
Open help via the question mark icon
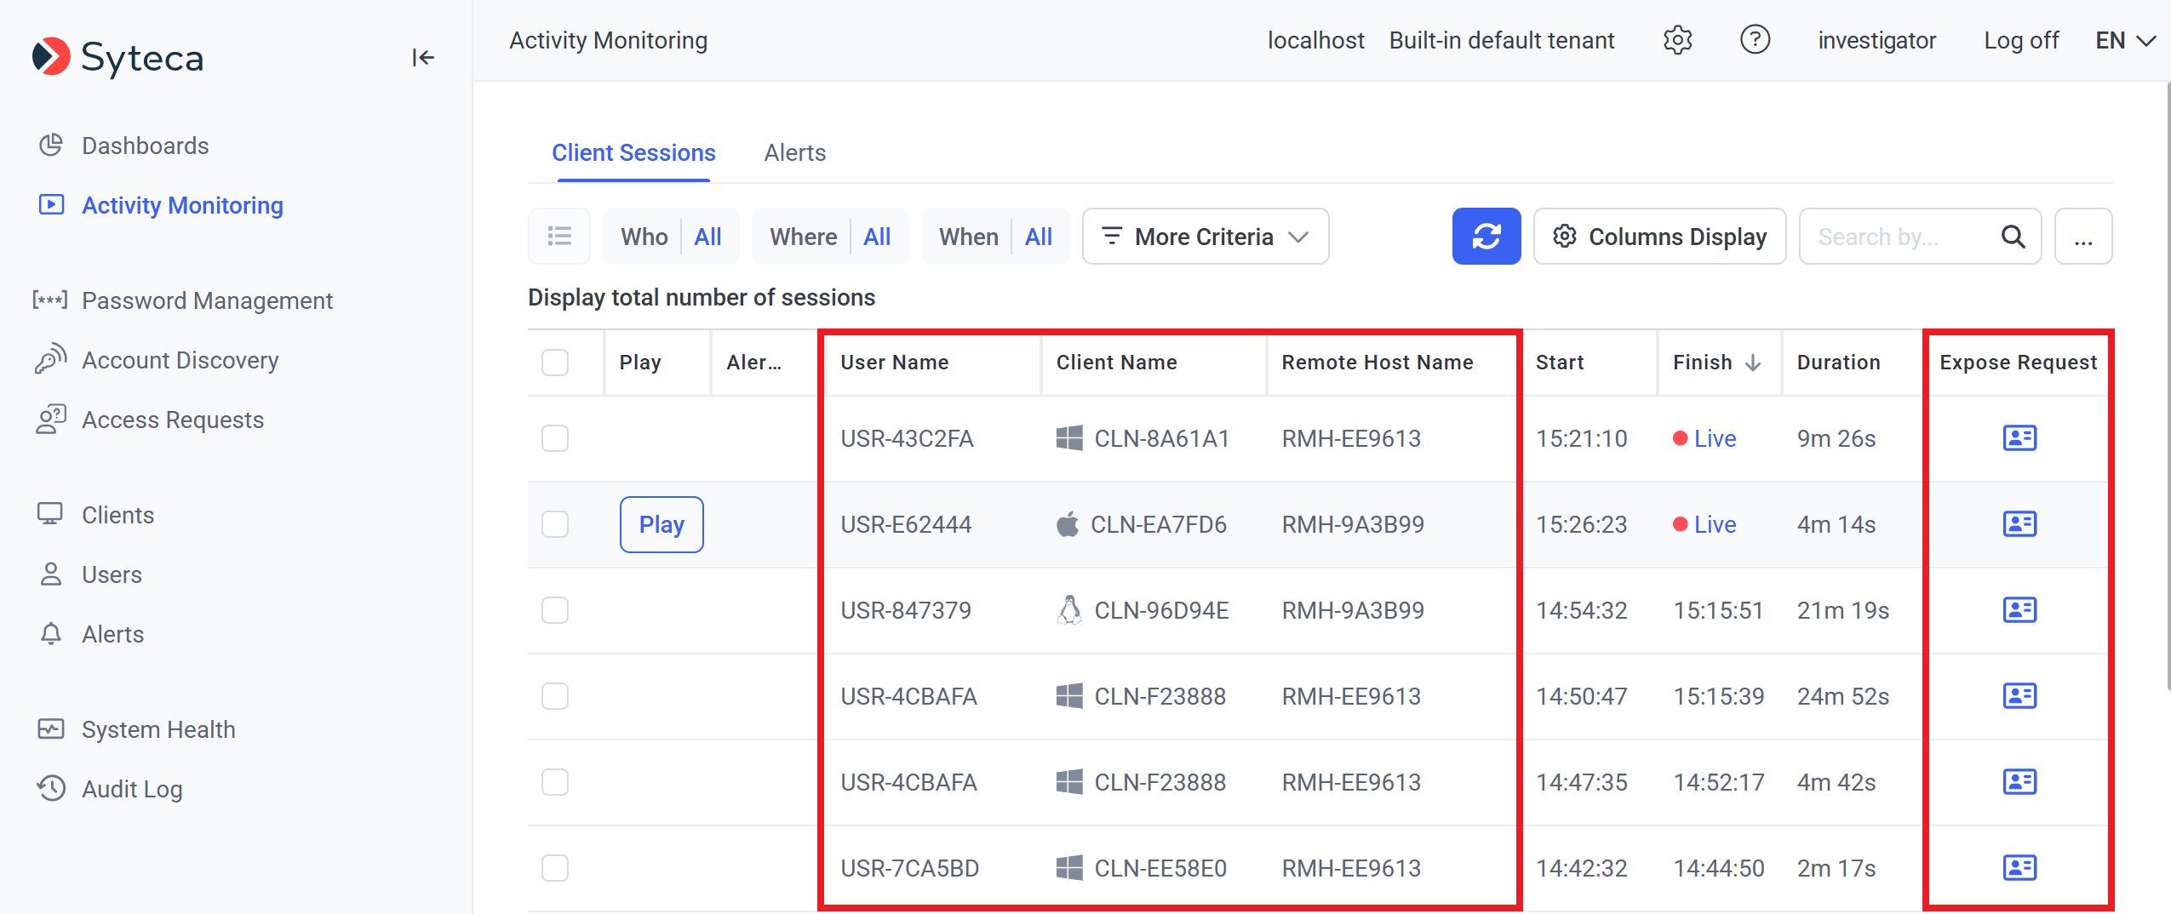pos(1755,40)
